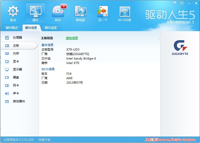The image size is (200, 143).
Task: Click the 日期 label
Action: (x=44, y=83)
